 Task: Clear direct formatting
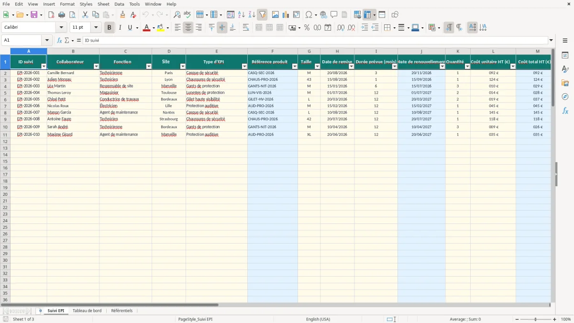(133, 15)
